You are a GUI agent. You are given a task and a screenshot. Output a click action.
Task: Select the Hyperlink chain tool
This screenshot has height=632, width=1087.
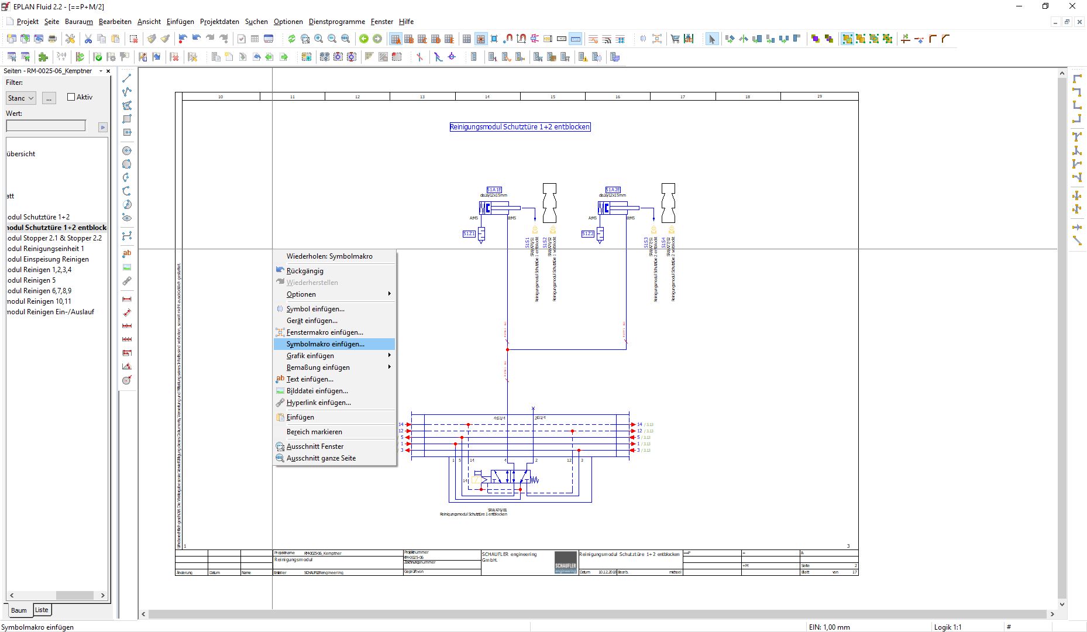click(126, 281)
